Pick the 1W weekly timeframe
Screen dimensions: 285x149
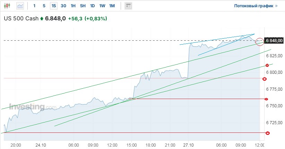102,6
